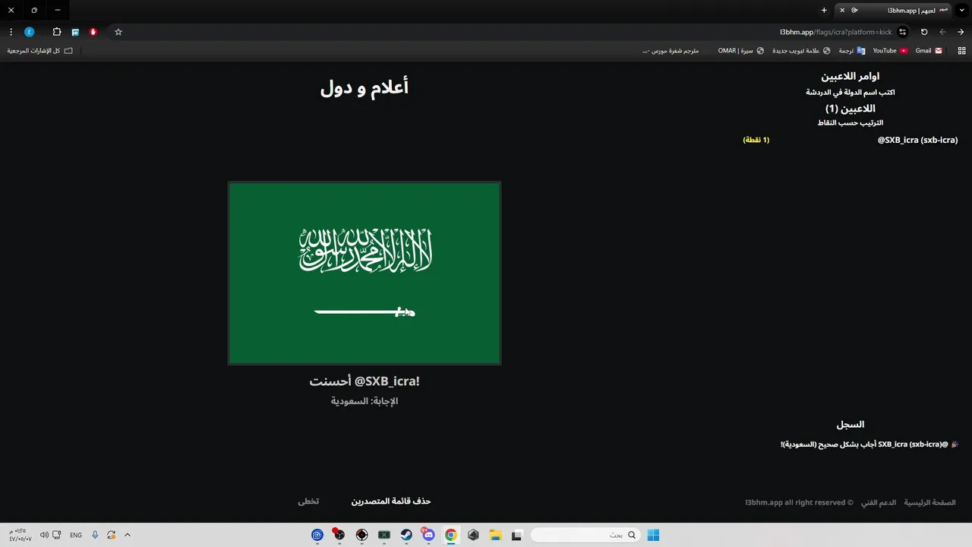
Task: Click the (1 نقطة) score text
Action: (x=756, y=140)
